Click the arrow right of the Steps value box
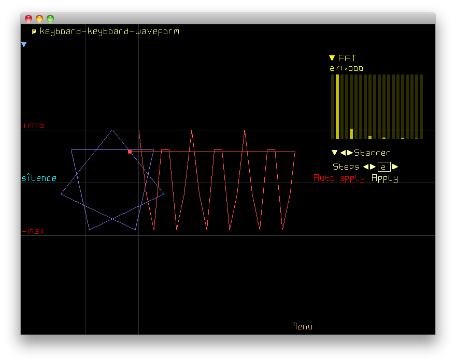Viewport: 456px width, 363px height. click(395, 167)
